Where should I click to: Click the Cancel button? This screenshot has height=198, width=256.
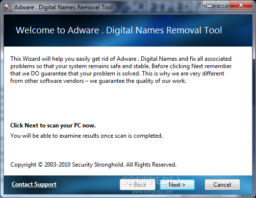[x=222, y=185]
